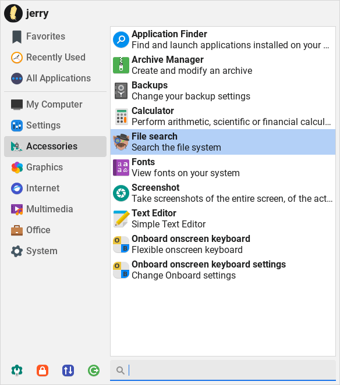Viewport: 340px width, 385px height.
Task: Click the Backups safe icon
Action: click(x=121, y=91)
